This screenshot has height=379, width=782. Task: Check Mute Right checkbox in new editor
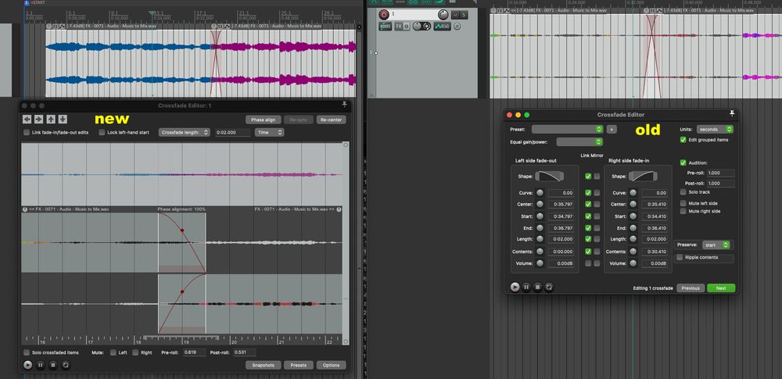point(135,352)
